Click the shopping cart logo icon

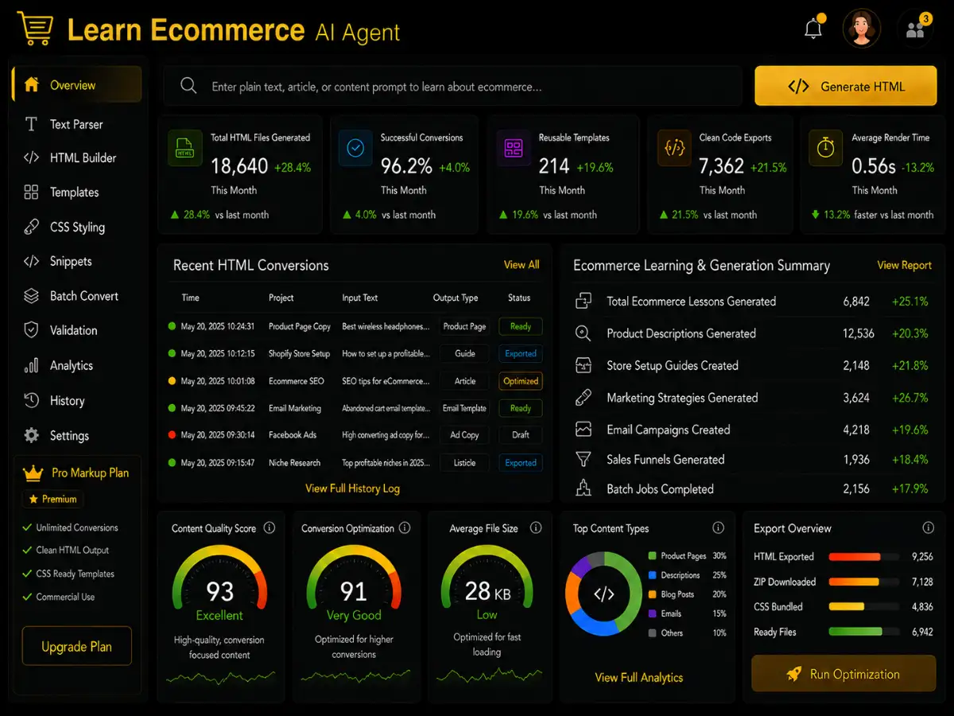point(37,29)
